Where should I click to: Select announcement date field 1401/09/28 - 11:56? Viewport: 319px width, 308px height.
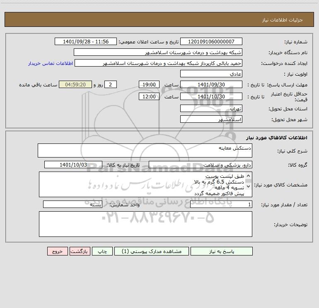86,41
